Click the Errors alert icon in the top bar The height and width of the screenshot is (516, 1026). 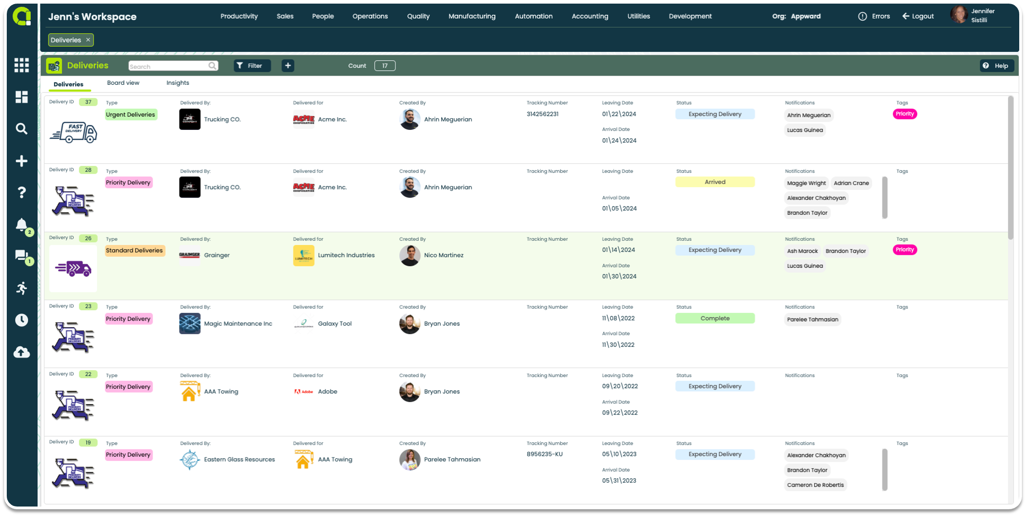coord(862,16)
